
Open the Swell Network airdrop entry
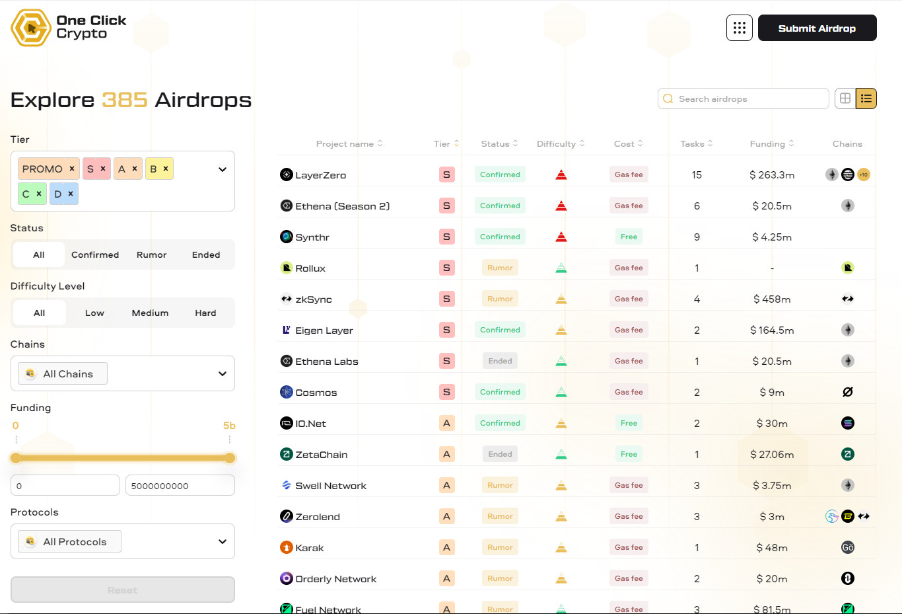click(x=331, y=486)
